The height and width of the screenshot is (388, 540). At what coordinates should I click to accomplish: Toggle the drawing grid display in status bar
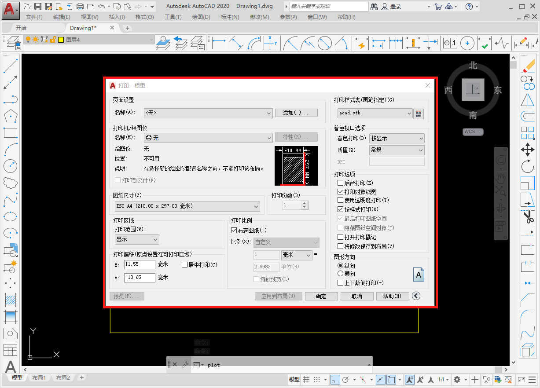(x=306, y=379)
